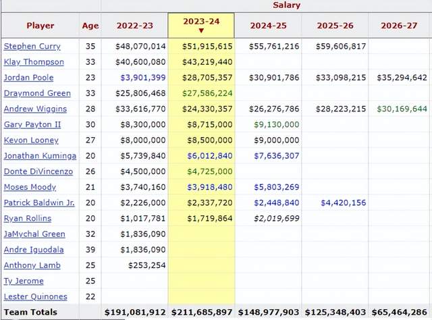This screenshot has height=320, width=432.
Task: Click Ryan Rollins link
Action: click(27, 219)
